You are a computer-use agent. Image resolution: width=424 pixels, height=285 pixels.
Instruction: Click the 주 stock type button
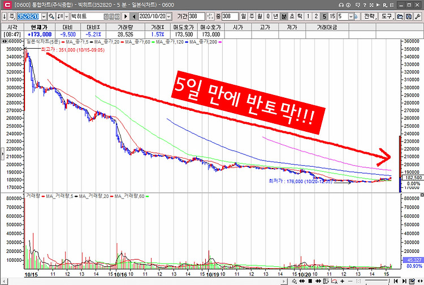[12, 16]
